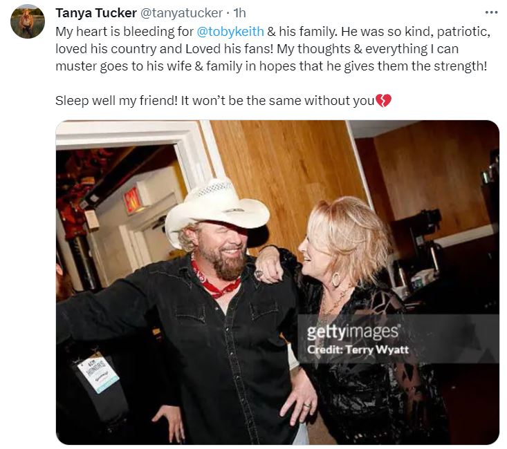This screenshot has width=507, height=449.
Task: Open the @tobykeith mention link
Action: 230,32
